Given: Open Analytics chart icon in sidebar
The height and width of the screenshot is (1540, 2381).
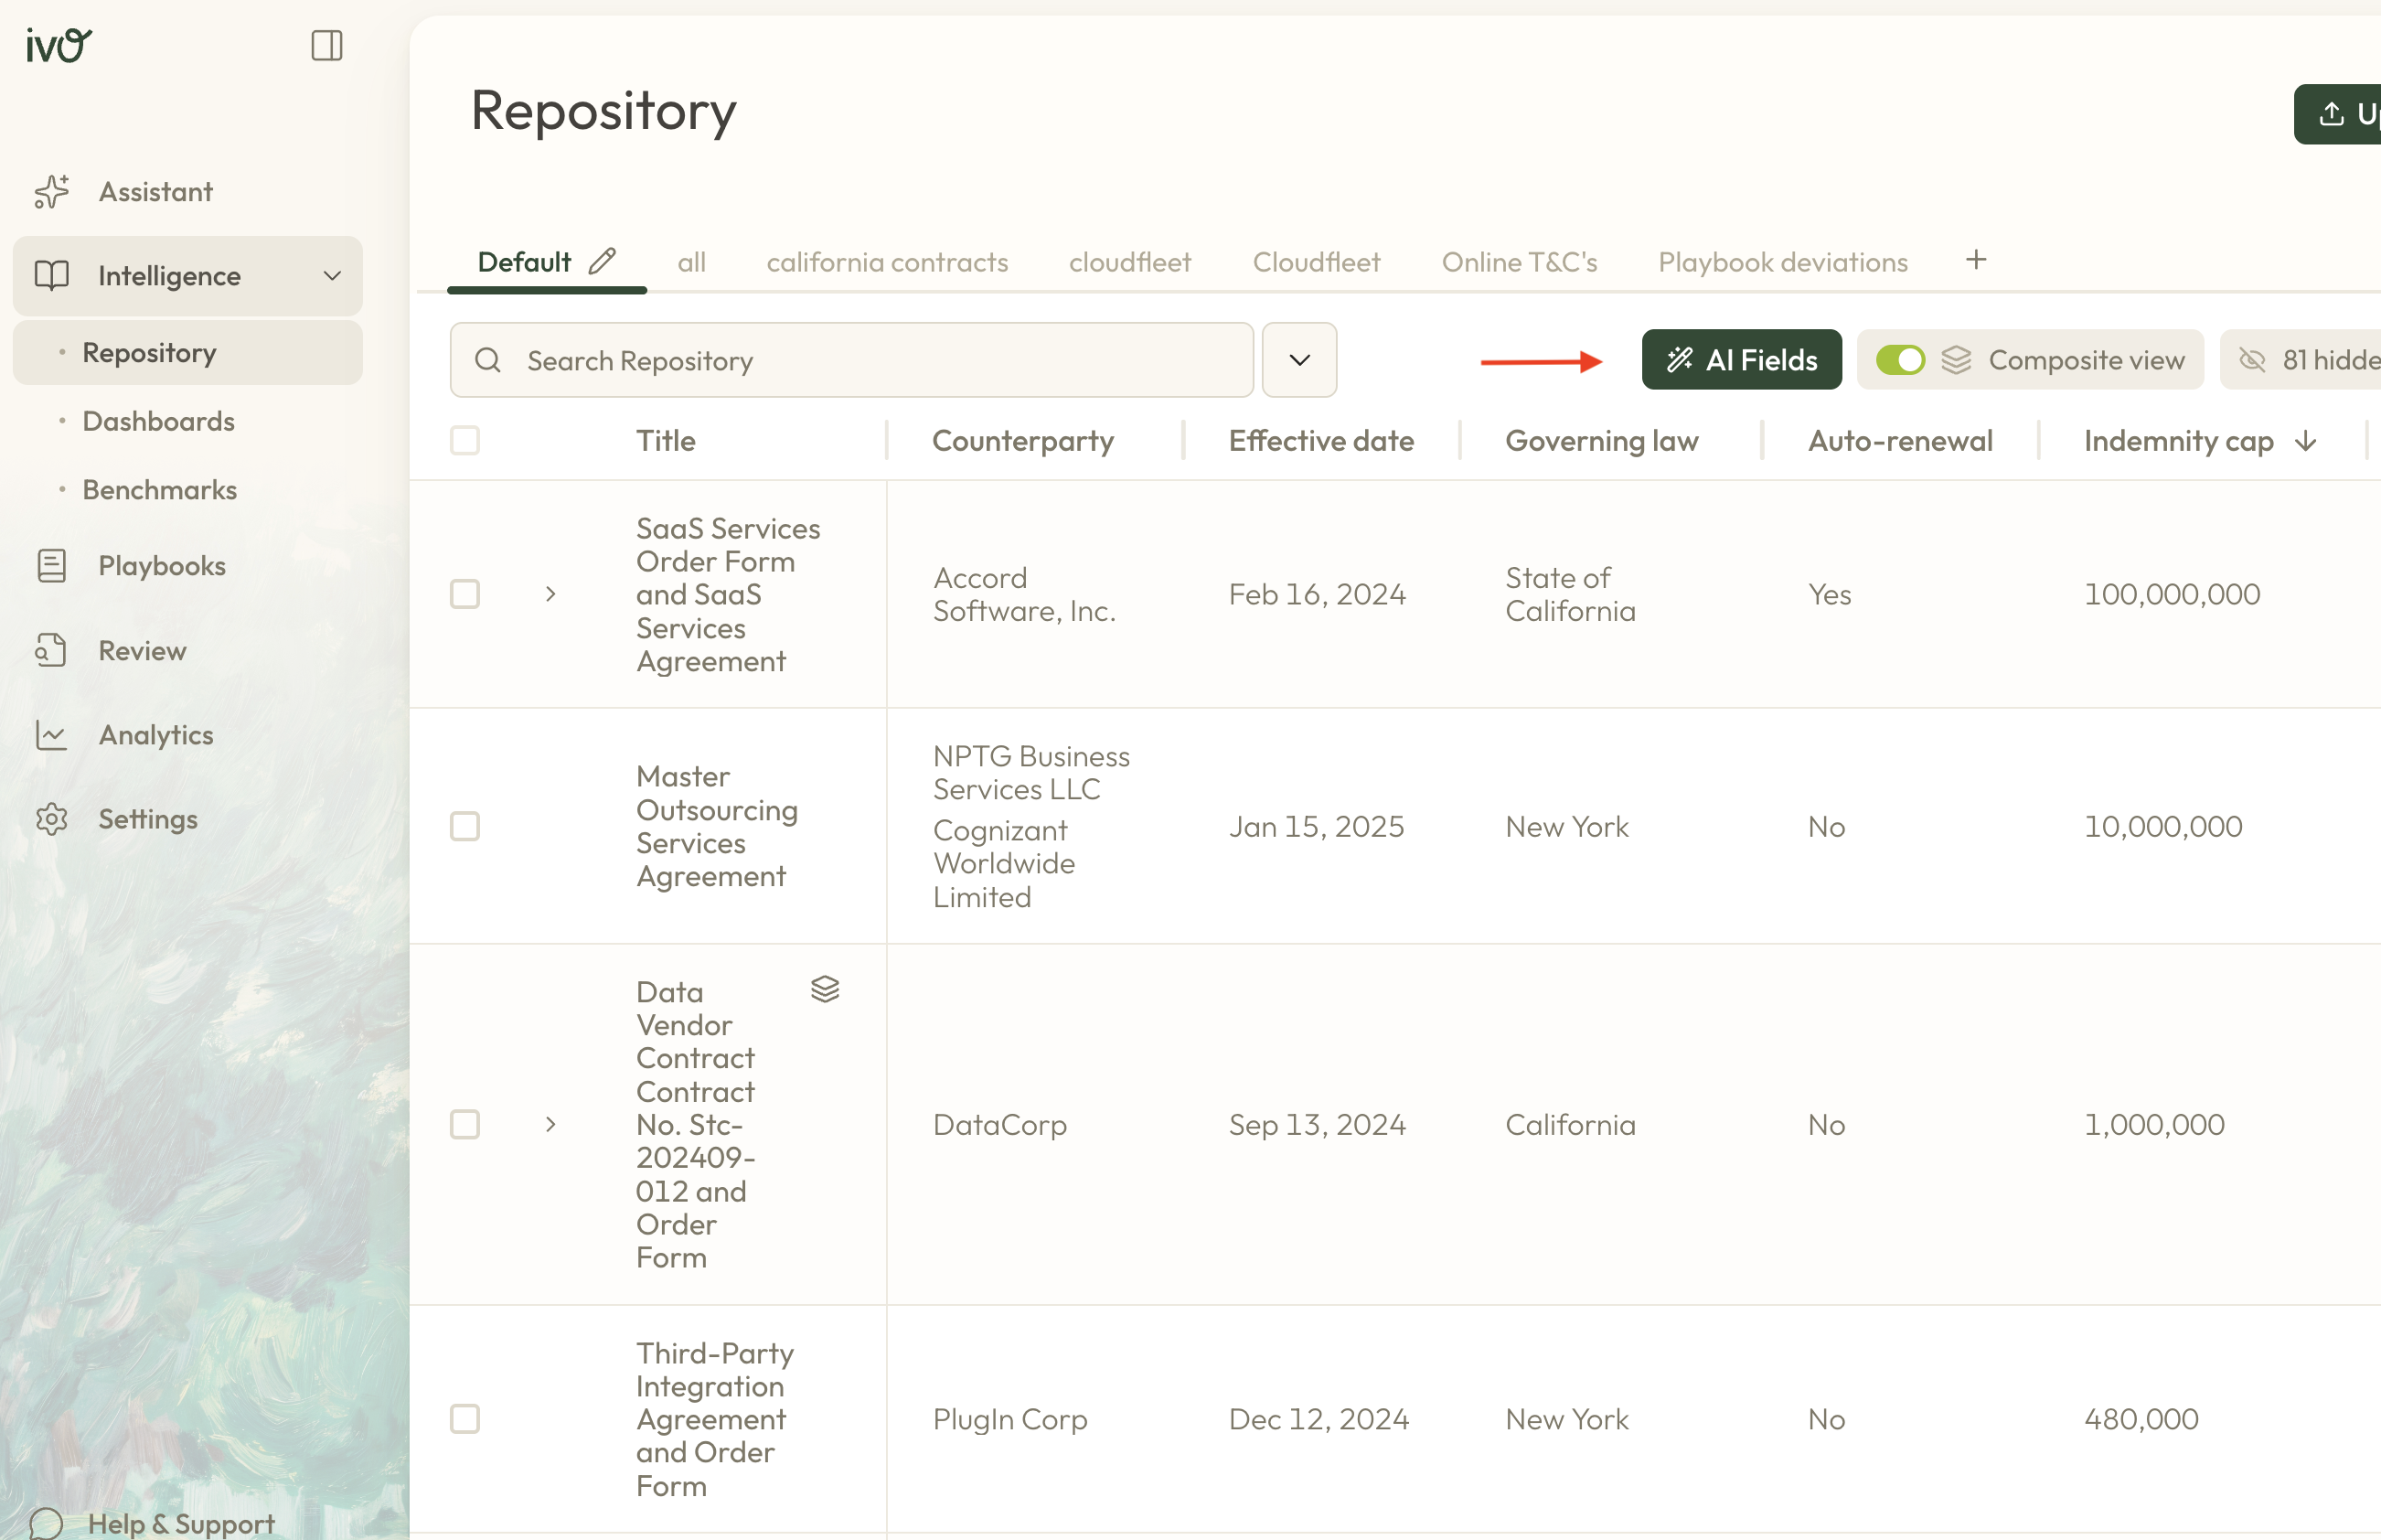Looking at the screenshot, I should point(52,735).
